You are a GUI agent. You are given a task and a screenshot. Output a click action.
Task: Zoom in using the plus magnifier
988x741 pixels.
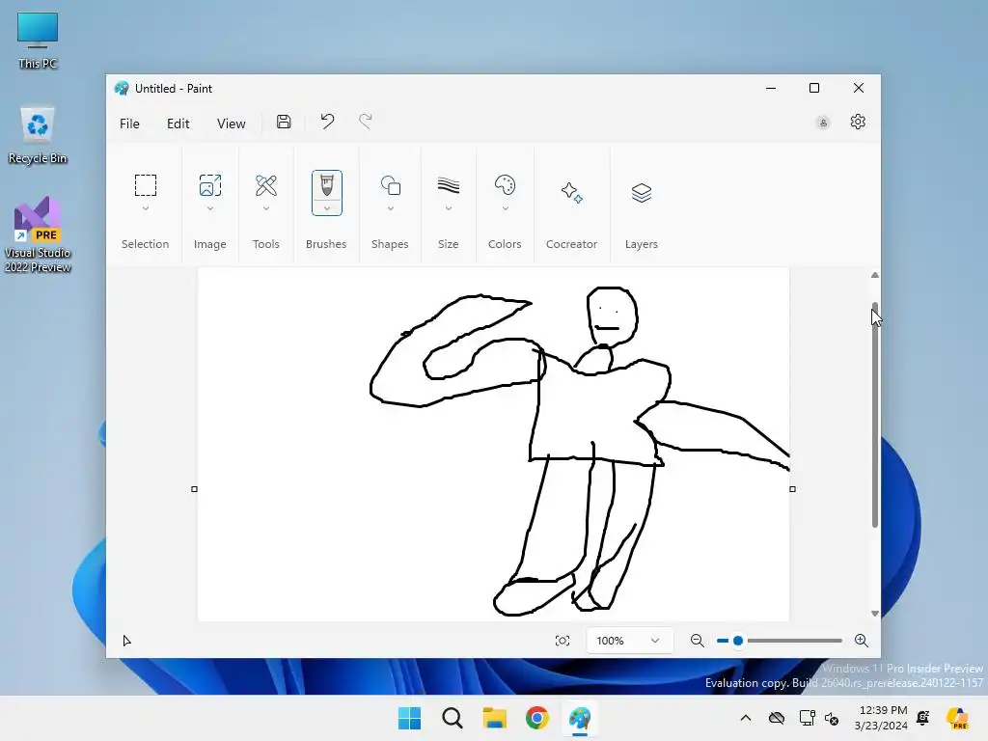tap(862, 641)
